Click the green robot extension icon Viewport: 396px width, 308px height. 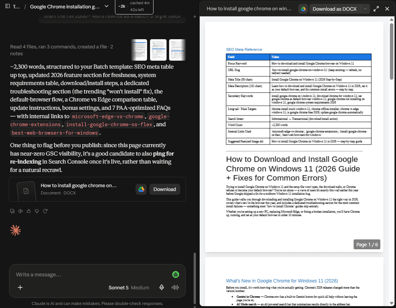click(176, 274)
